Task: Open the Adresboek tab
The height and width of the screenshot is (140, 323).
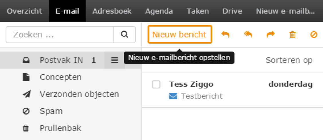Action: [x=112, y=11]
